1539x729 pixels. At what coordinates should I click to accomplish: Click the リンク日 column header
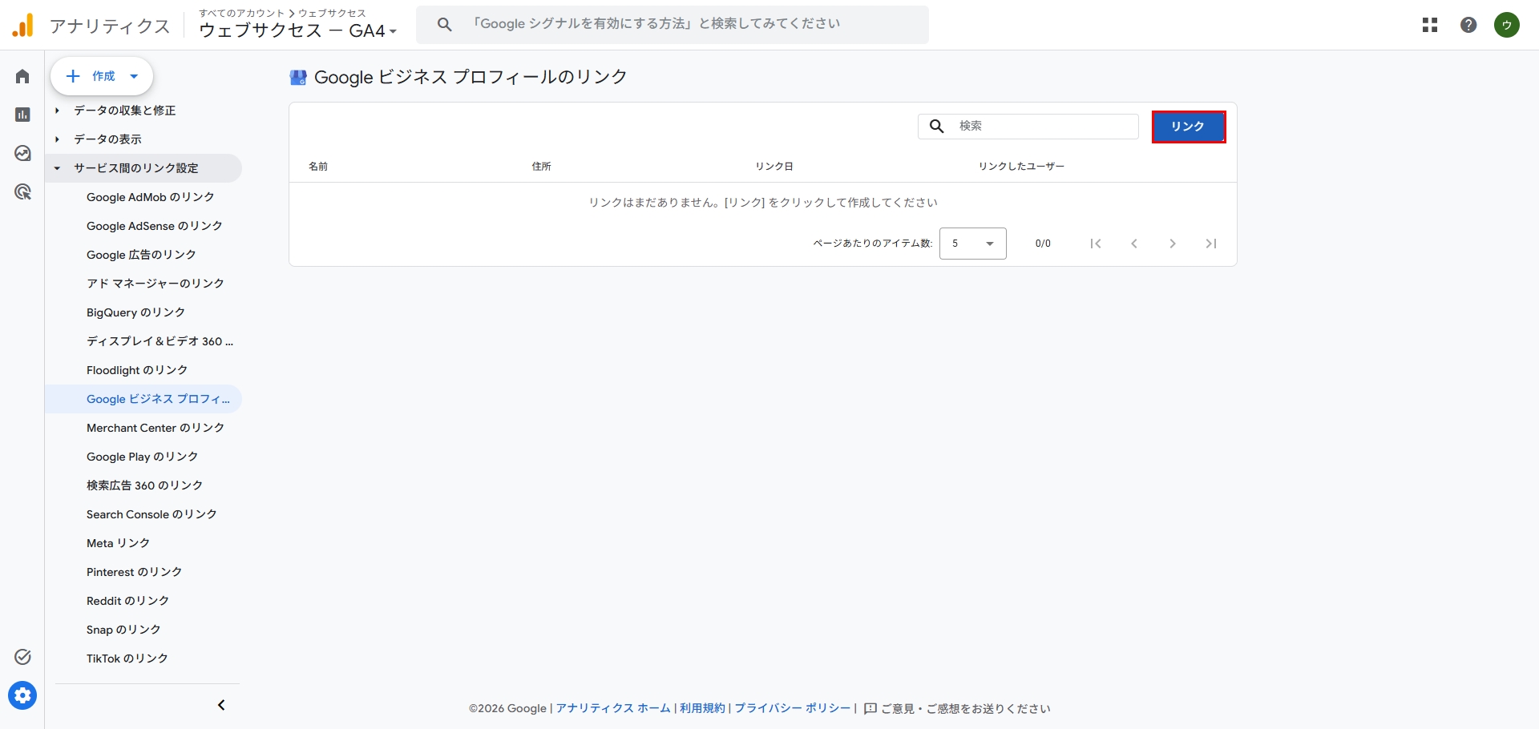coord(774,167)
